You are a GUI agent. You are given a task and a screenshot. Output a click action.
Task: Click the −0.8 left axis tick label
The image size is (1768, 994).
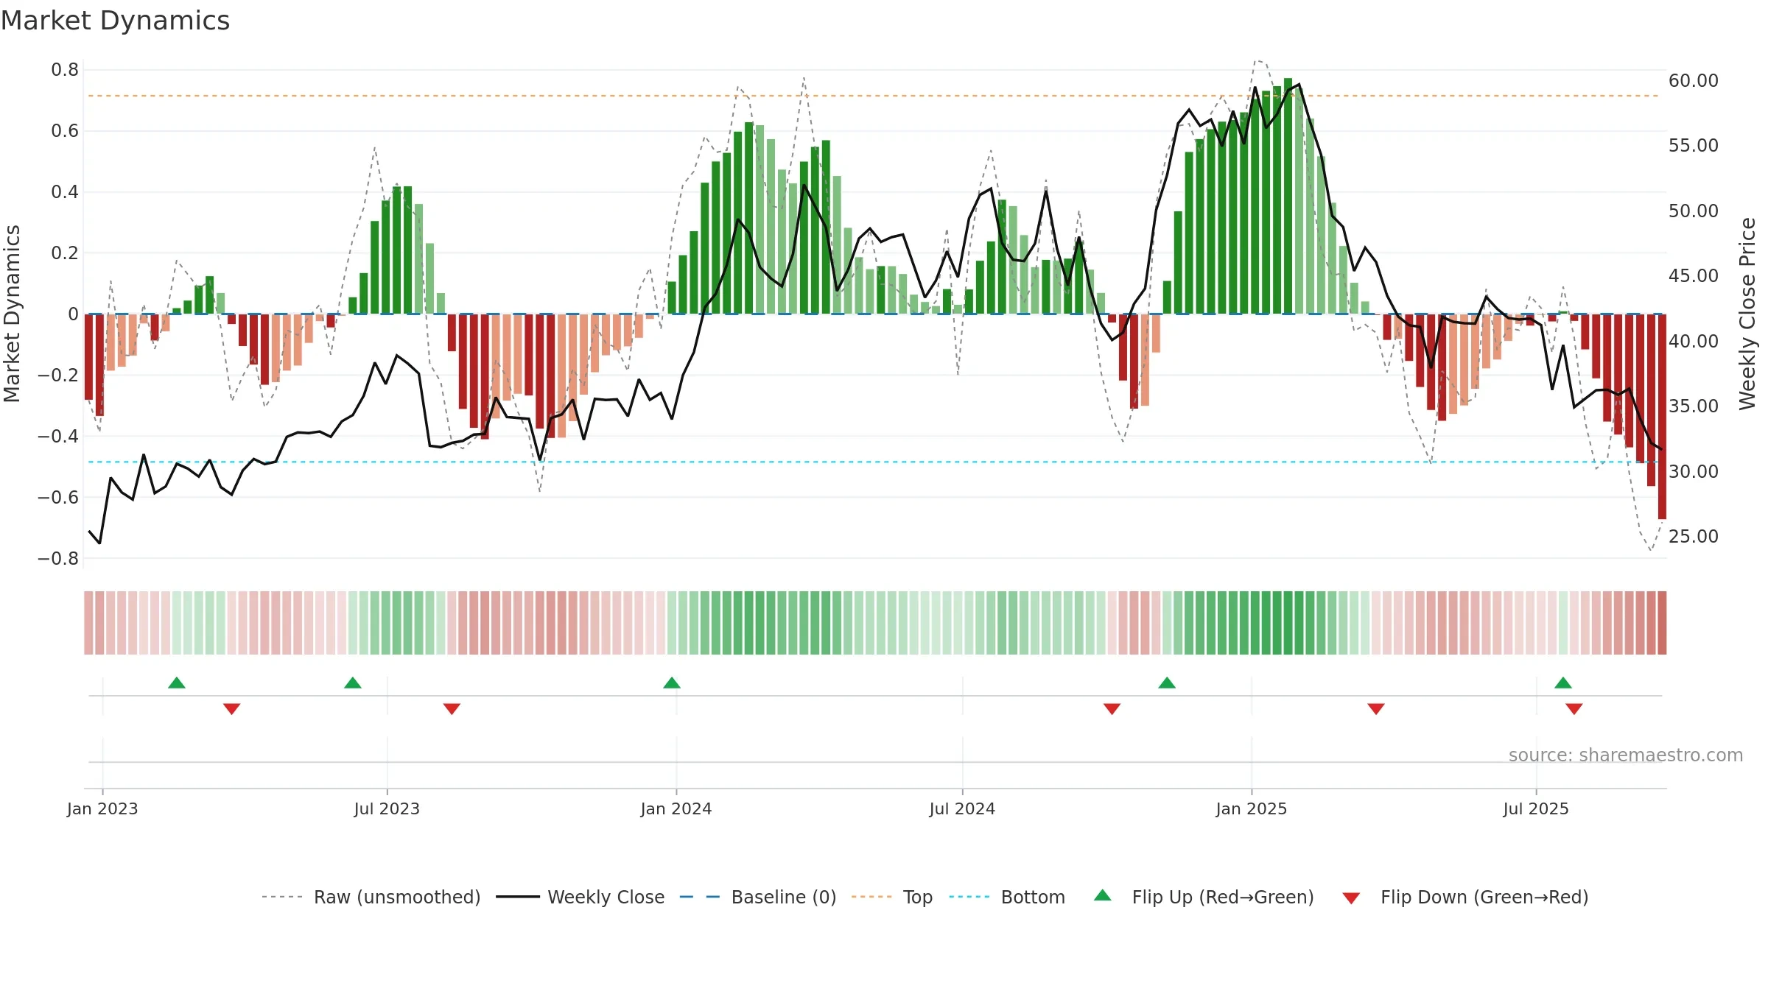click(58, 558)
